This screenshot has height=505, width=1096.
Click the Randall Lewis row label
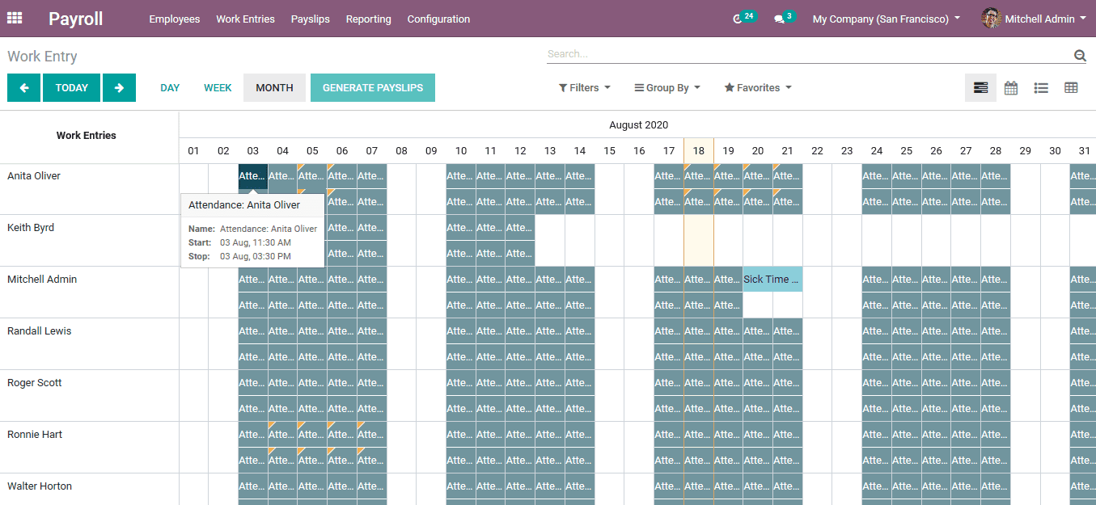[x=39, y=331]
